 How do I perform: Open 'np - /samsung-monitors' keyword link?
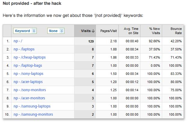[33, 114]
